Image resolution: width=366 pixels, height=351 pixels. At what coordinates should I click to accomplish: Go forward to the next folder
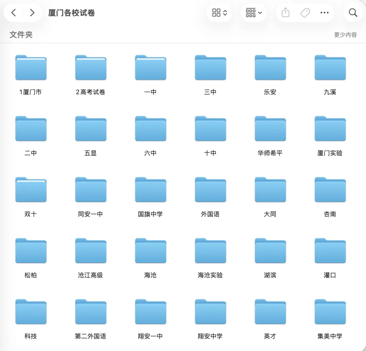(32, 13)
